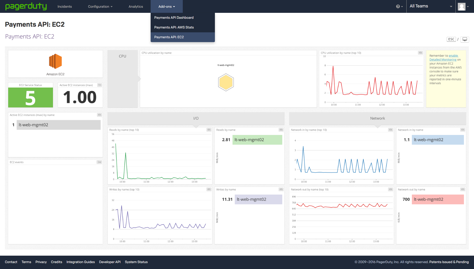This screenshot has height=269, width=474.
Task: Click the 1w badge on EC2 events panel
Action: pos(99,162)
